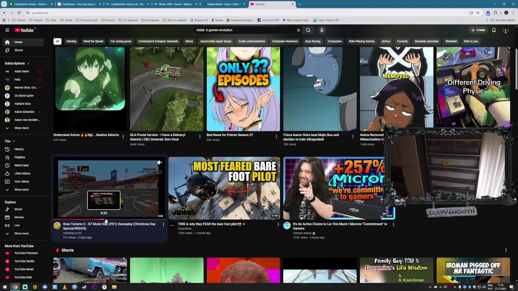This screenshot has height=291, width=518.
Task: Open YouTube Kids in sidebar
Action: (23, 277)
